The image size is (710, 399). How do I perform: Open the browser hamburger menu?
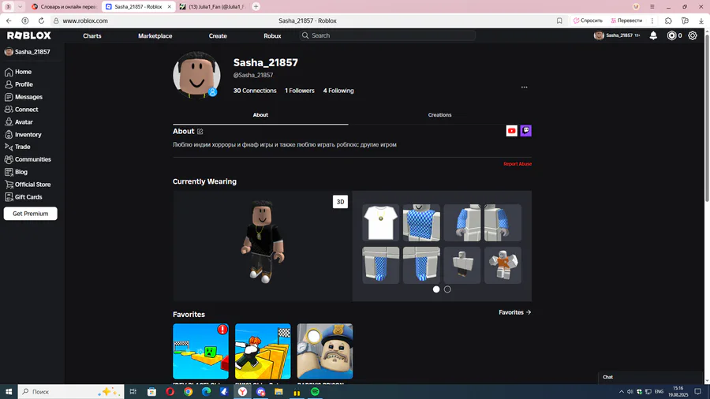(652, 7)
